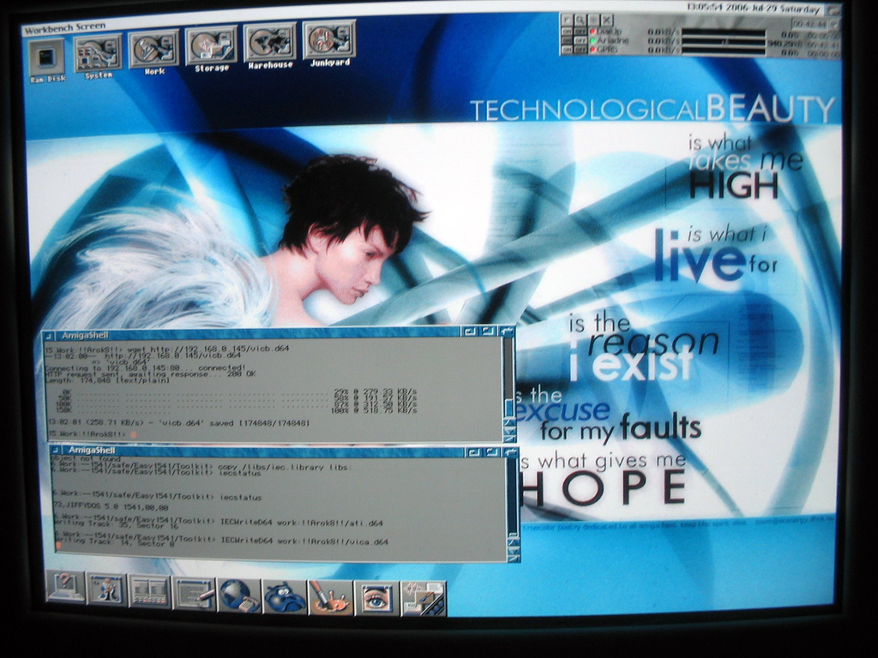Click the upper AmigaShell window title bar

click(257, 332)
